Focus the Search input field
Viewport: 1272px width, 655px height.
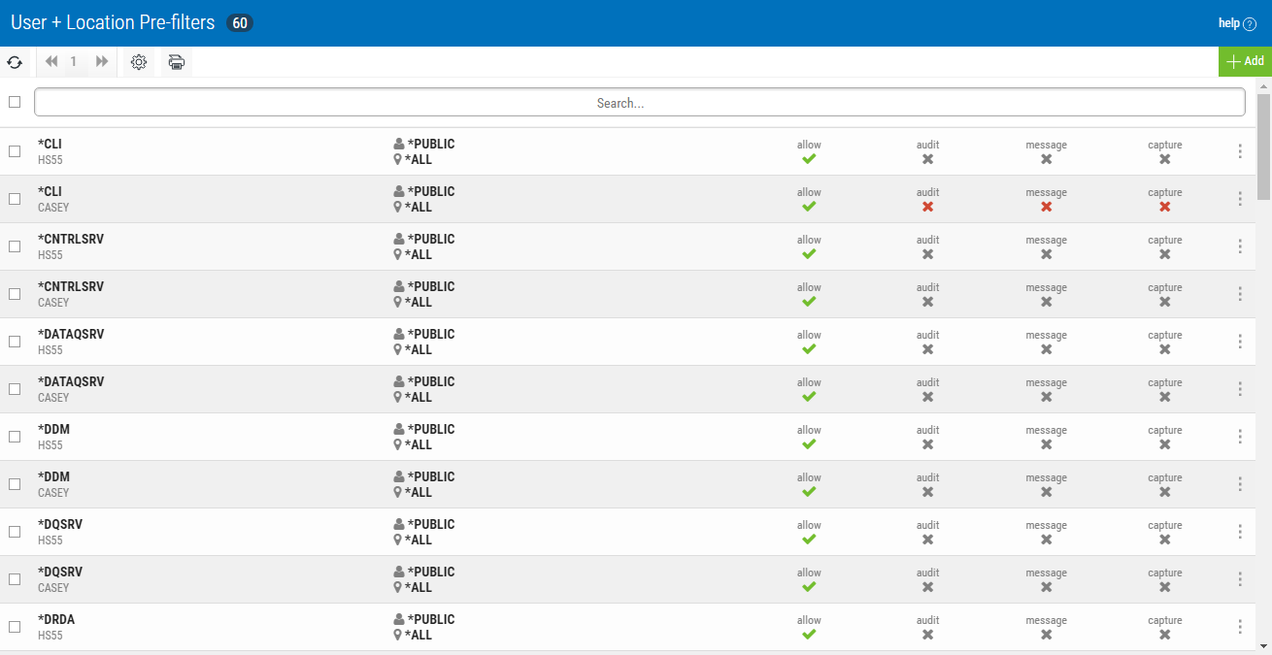click(639, 103)
